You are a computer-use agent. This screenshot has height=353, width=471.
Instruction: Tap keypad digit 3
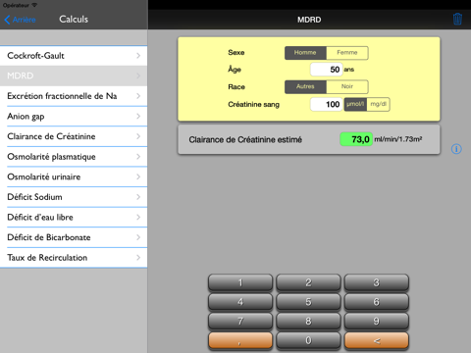[377, 282]
